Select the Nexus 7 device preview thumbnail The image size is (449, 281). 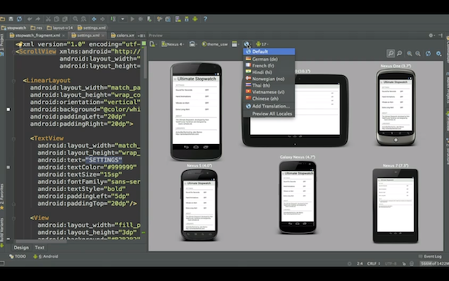tap(395, 206)
